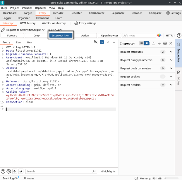
Task: Switch Inspector to stacked layout icon
Action: 142,43
